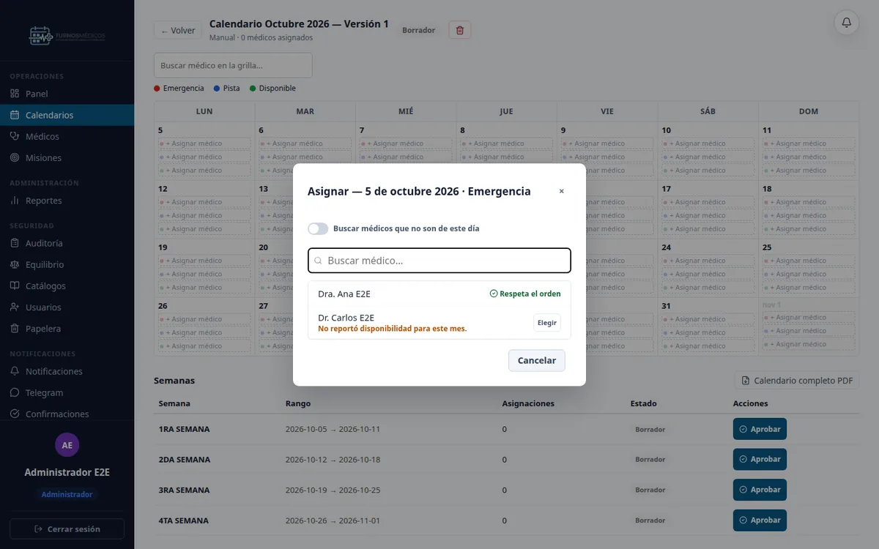Click Borrador status badge in header

pyautogui.click(x=419, y=31)
